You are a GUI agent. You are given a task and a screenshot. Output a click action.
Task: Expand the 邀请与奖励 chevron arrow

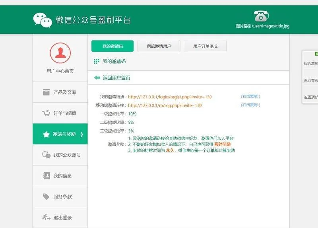point(81,134)
